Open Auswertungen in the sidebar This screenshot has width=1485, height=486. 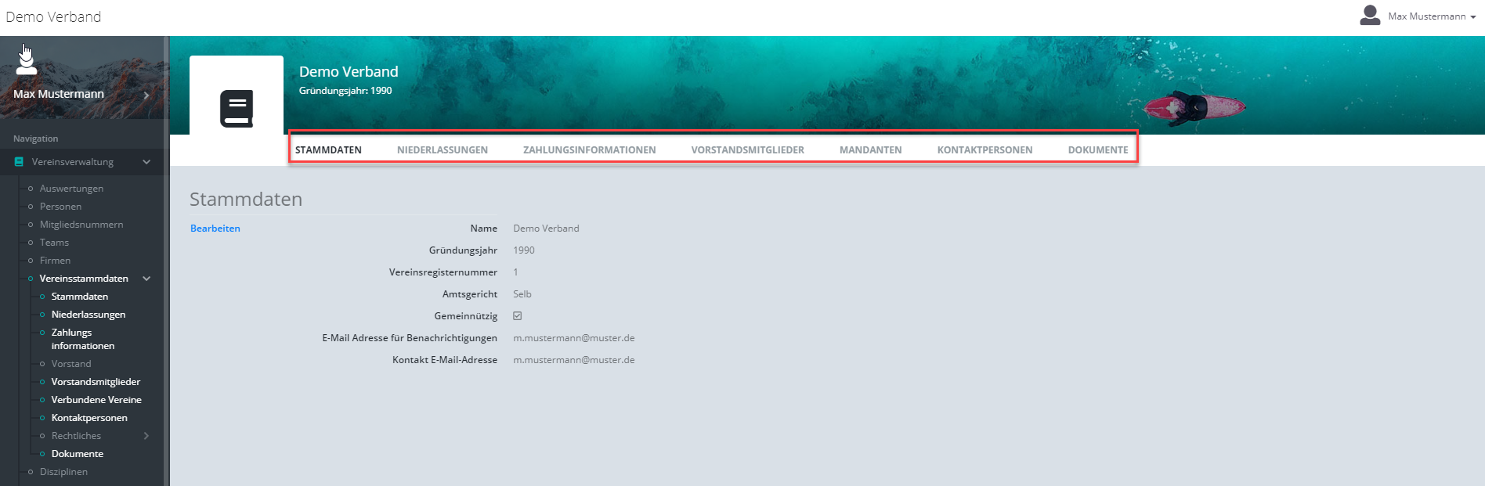pos(71,189)
